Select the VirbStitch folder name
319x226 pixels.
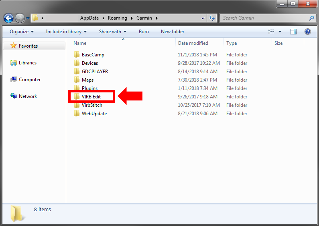coord(92,105)
